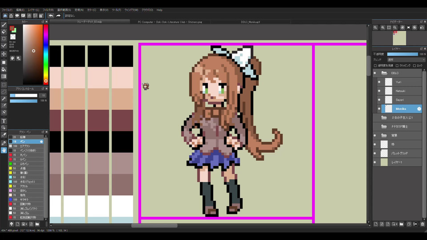Open the Help menu

pos(159,10)
